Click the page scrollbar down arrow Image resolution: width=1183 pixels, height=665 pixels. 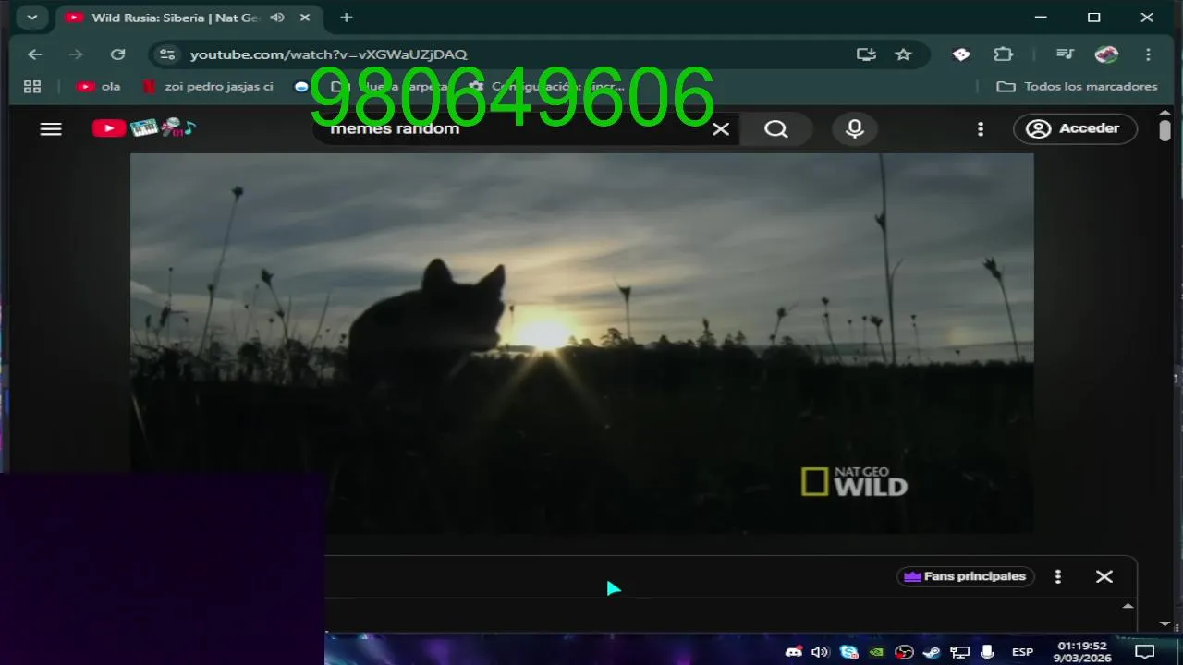point(1165,623)
